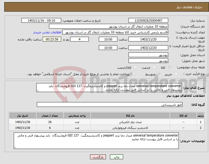Click the unit cell عدد in row 2
This screenshot has width=209, height=164.
(77, 128)
